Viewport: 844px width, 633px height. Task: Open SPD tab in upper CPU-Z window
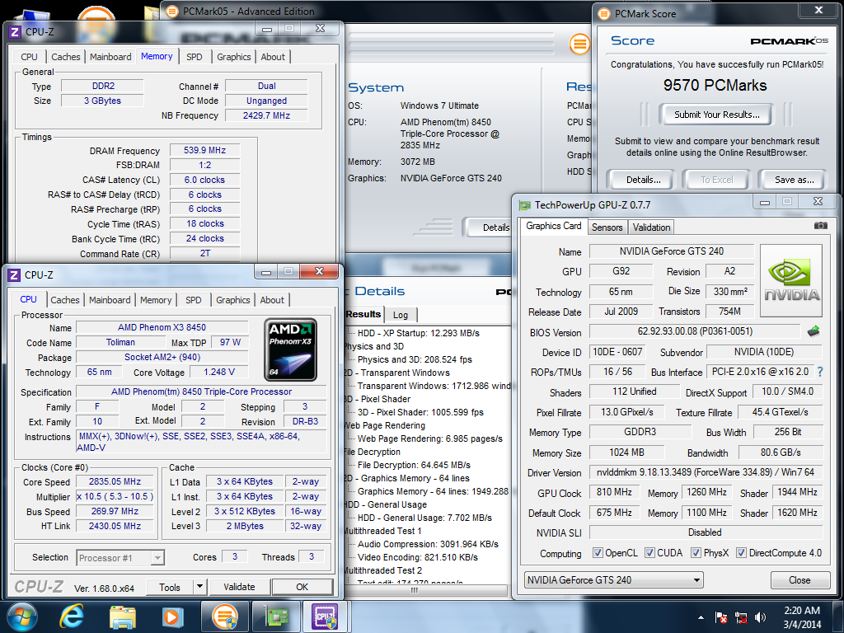195,57
